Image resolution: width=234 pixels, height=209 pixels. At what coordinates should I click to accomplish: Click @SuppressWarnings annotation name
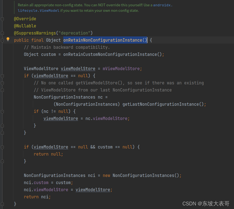pos(35,33)
